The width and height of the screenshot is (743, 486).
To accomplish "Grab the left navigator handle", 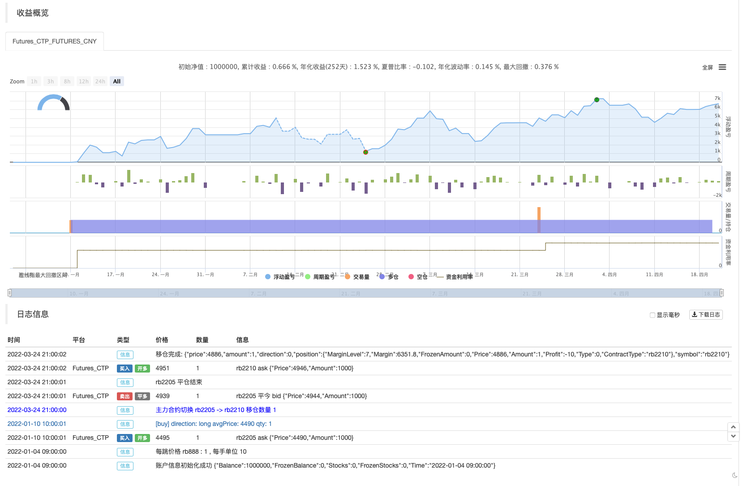I will pos(9,293).
